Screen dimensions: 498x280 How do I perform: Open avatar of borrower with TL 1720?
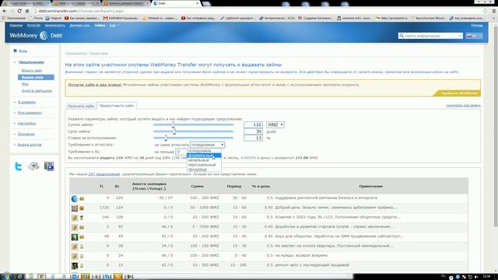(x=75, y=208)
